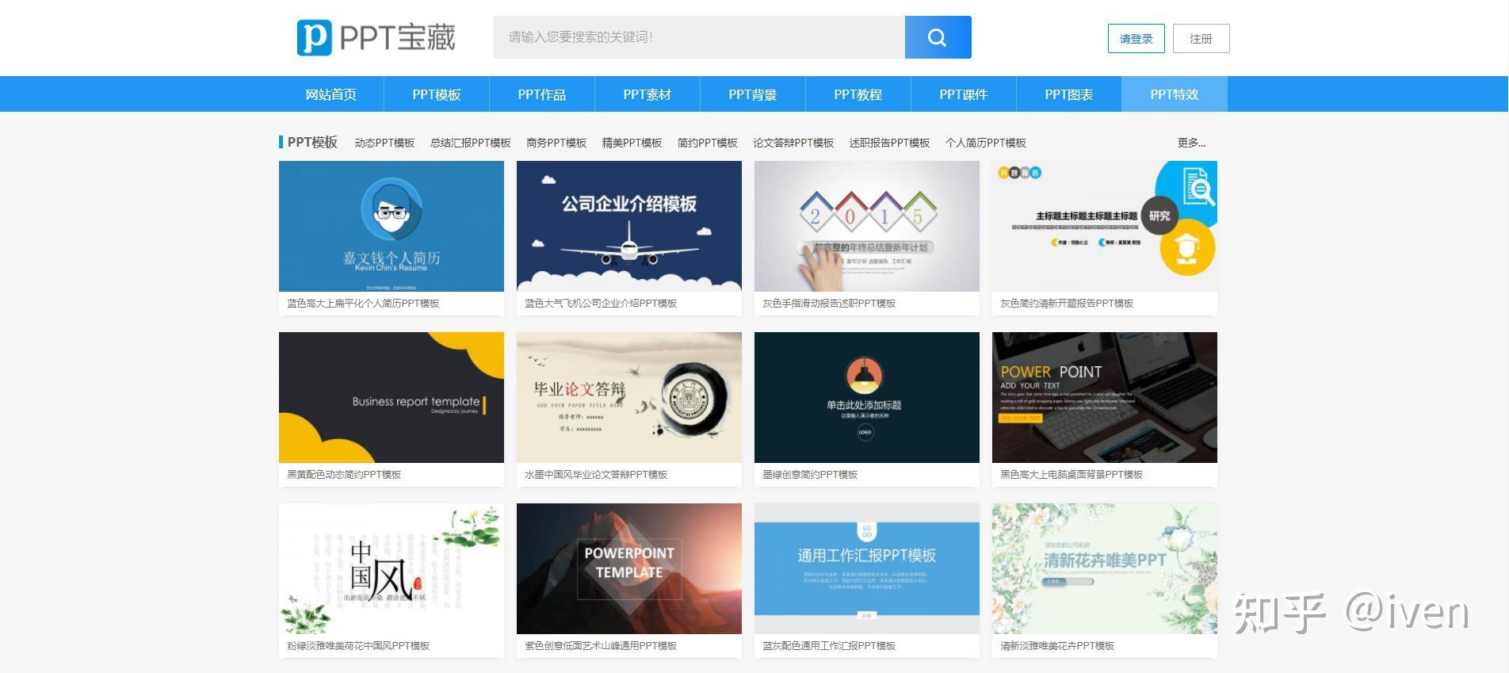Click title 水墨中国风毕业论文答辩PPT模板

pyautogui.click(x=596, y=475)
